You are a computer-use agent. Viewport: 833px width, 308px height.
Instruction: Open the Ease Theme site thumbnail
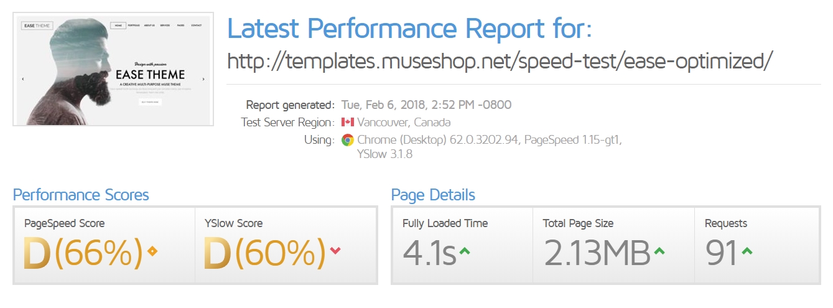[113, 69]
